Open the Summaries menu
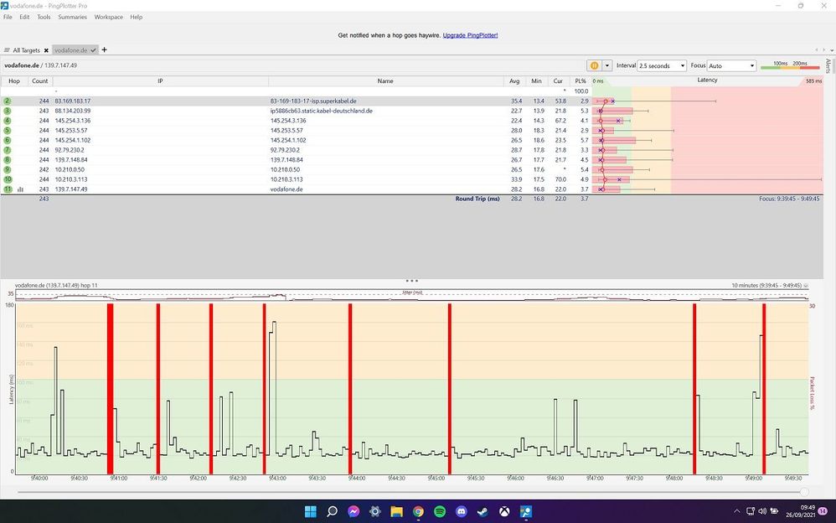 (72, 17)
